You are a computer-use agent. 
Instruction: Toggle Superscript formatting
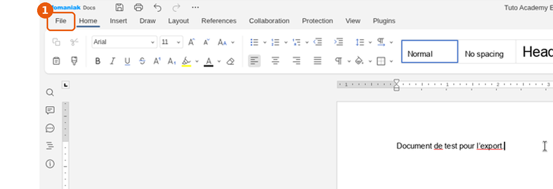tap(157, 61)
